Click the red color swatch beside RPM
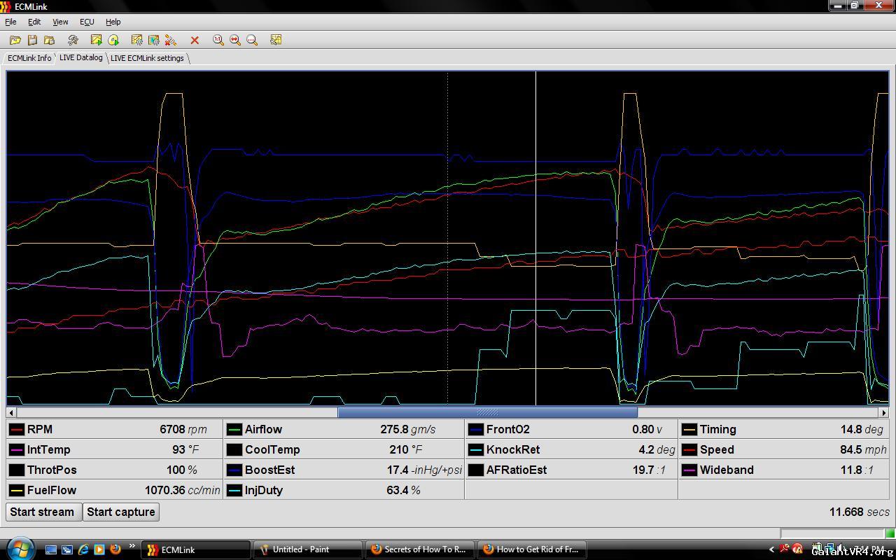This screenshot has height=560, width=896. point(17,430)
